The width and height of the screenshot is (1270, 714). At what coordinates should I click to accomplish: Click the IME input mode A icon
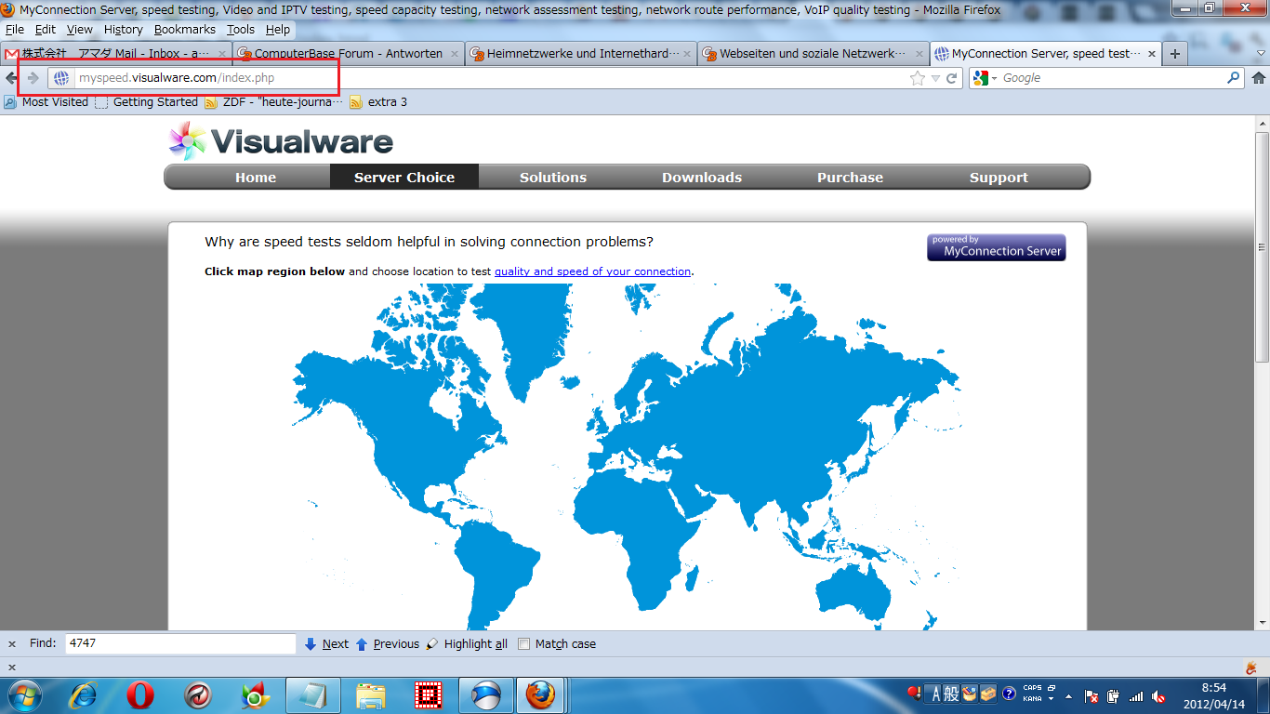937,694
